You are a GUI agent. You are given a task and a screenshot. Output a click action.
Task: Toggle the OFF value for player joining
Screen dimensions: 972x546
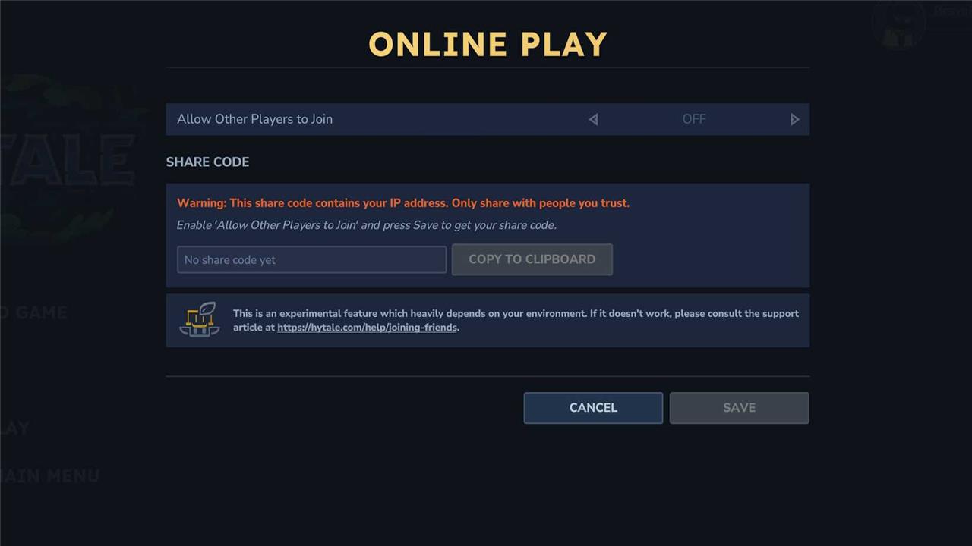(694, 119)
